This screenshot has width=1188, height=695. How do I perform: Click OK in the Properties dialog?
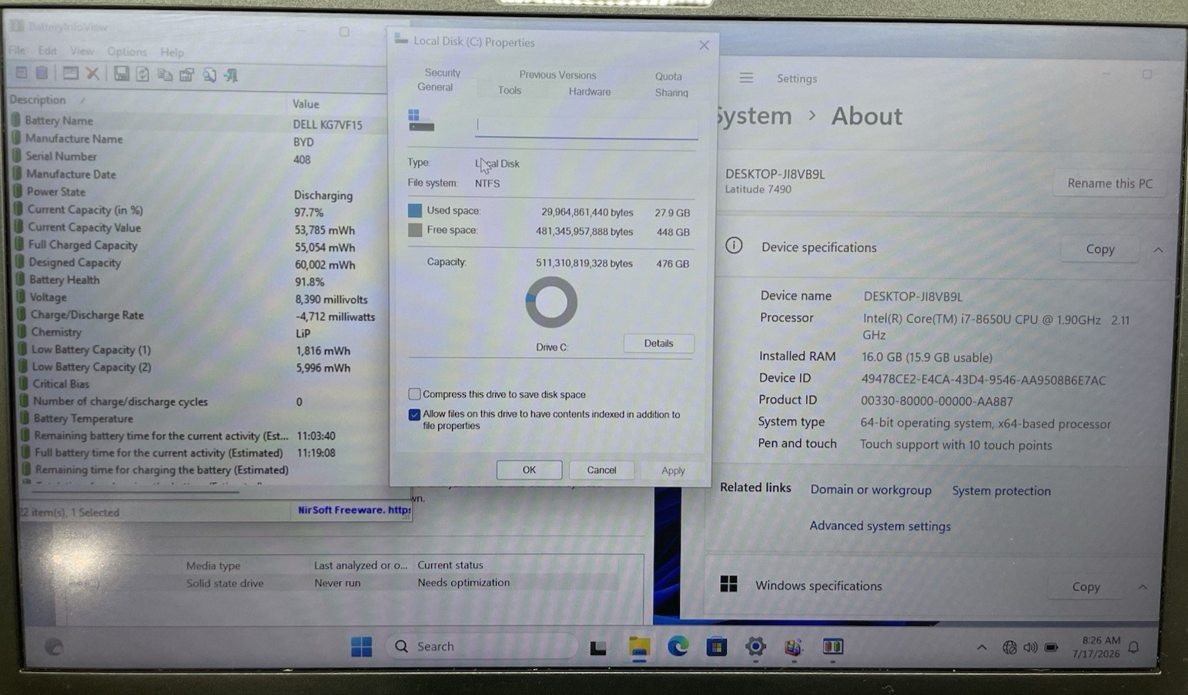[x=529, y=469]
